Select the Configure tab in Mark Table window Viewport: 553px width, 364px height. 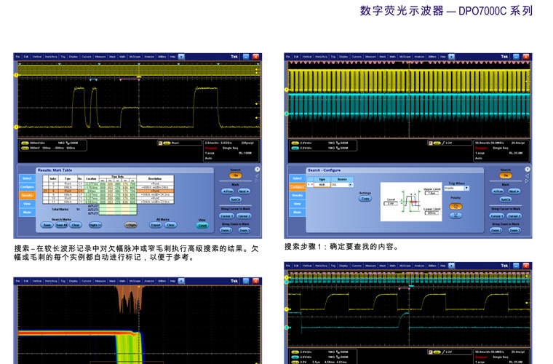(x=27, y=186)
